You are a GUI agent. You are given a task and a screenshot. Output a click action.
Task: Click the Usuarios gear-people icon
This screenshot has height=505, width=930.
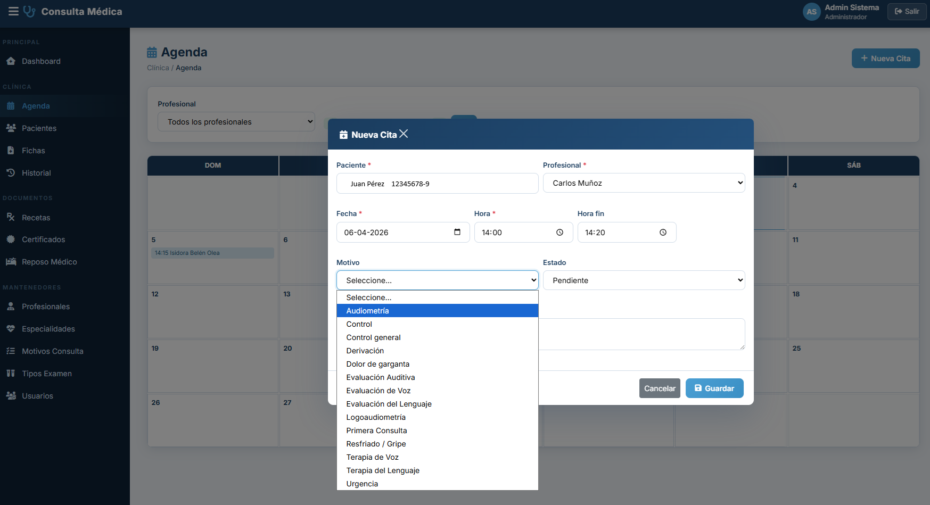pyautogui.click(x=11, y=396)
